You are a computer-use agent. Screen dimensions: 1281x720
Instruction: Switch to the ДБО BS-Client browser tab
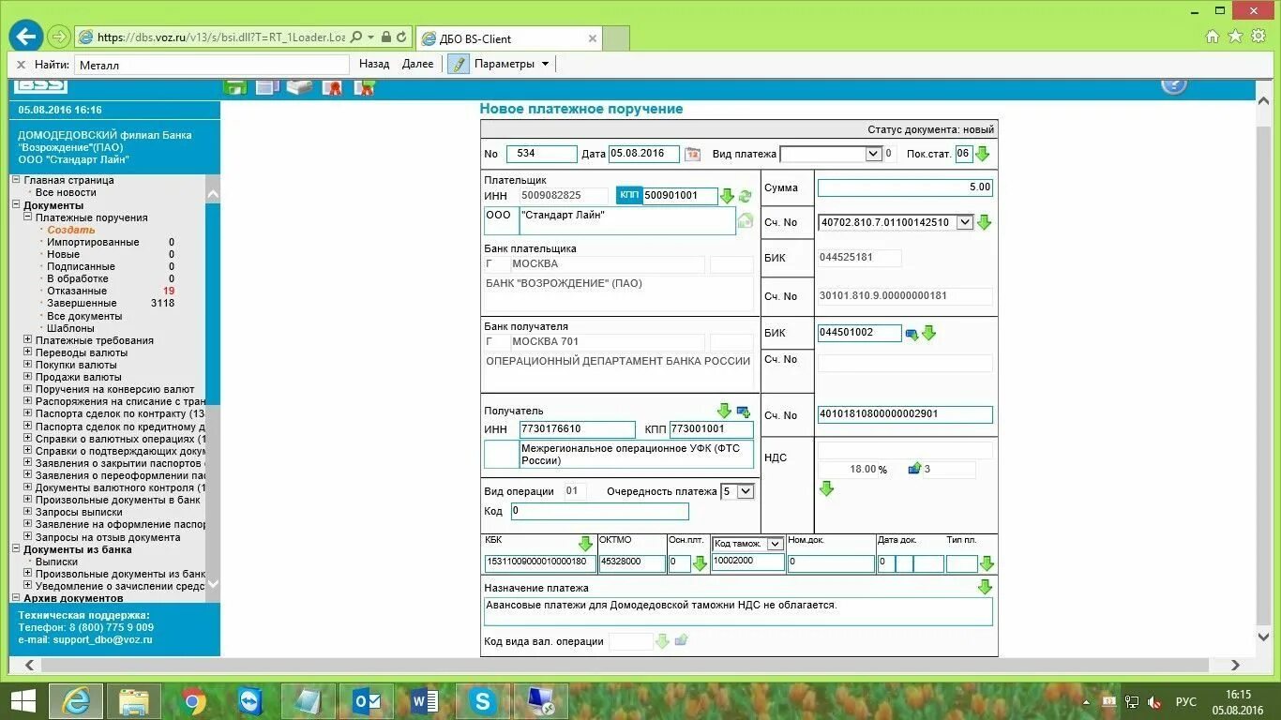[508, 38]
